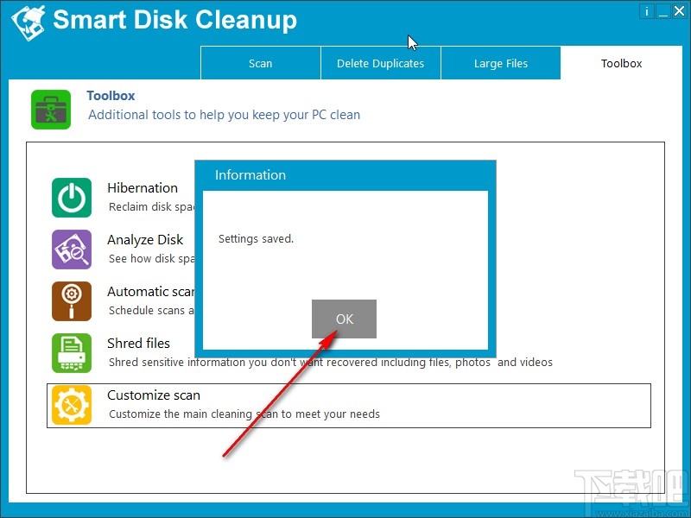Image resolution: width=691 pixels, height=518 pixels.
Task: Click the Automatic scan label
Action: [150, 292]
